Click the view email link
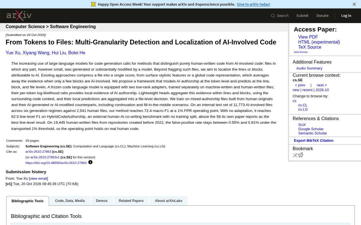 click(38, 179)
